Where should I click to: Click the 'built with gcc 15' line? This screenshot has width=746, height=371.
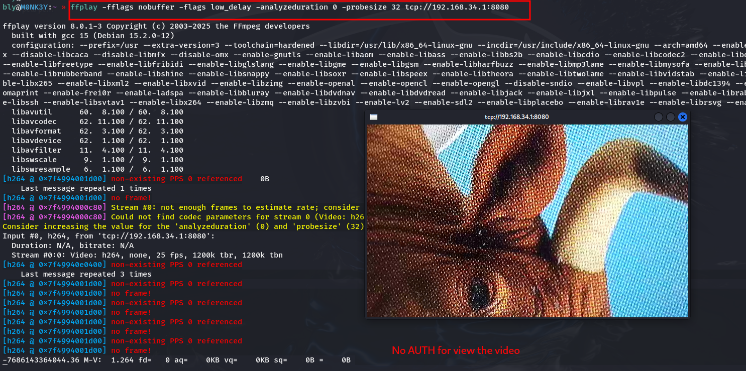pos(93,36)
